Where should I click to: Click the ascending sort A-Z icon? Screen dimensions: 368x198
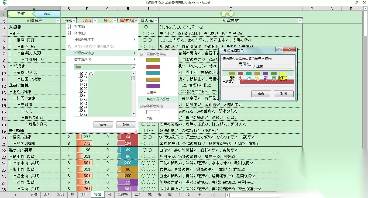pyautogui.click(x=69, y=27)
